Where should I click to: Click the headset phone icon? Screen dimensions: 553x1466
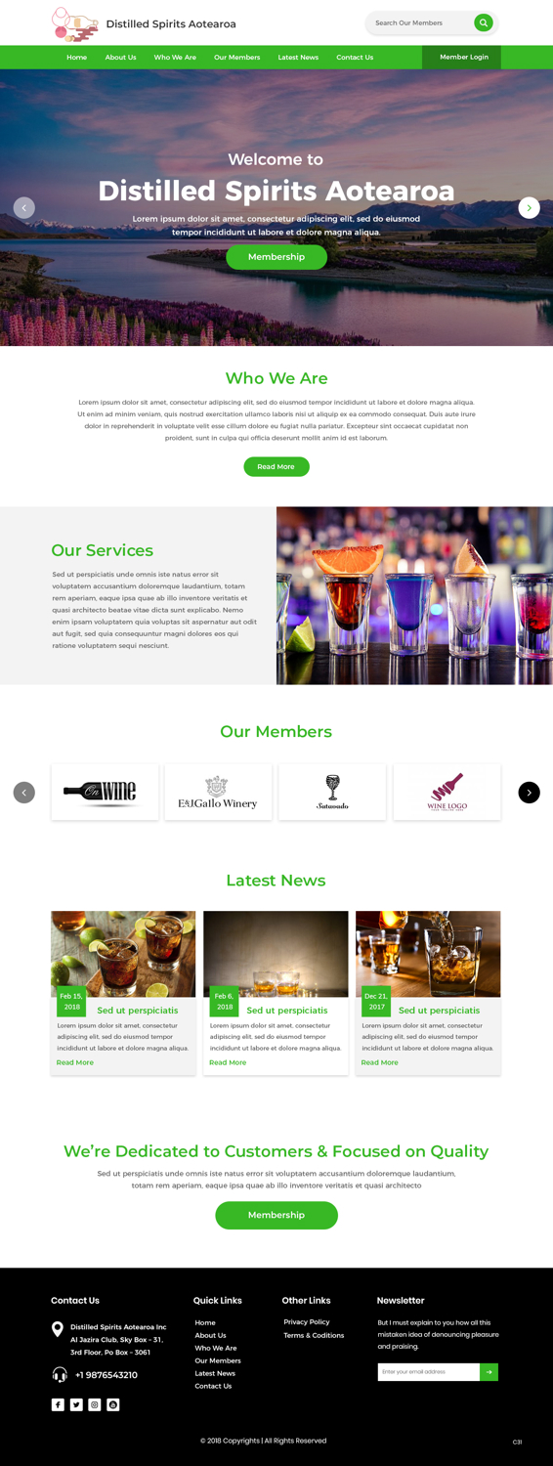pos(60,1374)
